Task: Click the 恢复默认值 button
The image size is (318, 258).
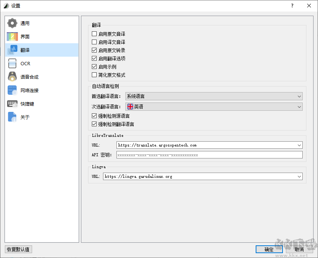Action: coord(18,249)
